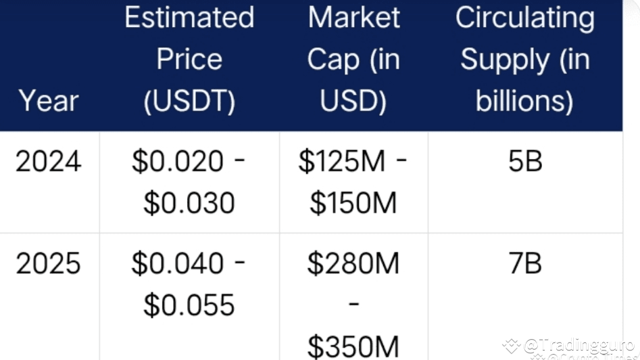Open the @Tradingguro watermark handle
Screen dimensions: 640x360
click(579, 346)
